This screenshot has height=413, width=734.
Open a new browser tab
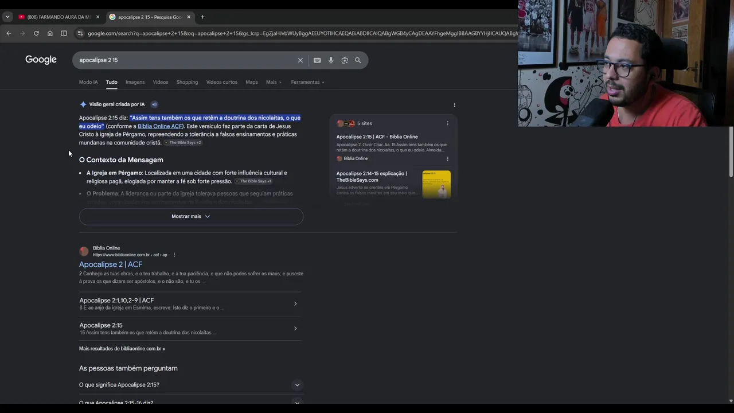click(x=202, y=17)
